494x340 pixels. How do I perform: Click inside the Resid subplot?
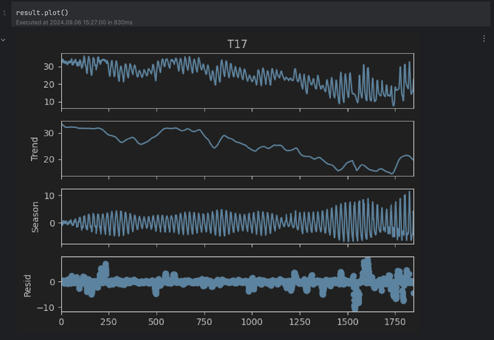click(237, 284)
